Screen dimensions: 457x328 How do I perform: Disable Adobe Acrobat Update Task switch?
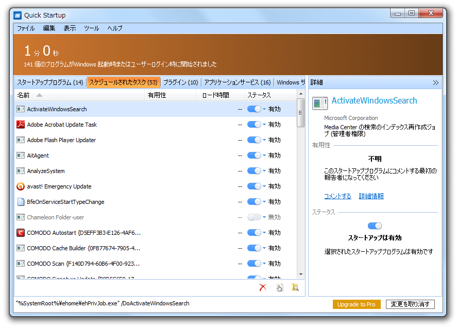(x=254, y=125)
